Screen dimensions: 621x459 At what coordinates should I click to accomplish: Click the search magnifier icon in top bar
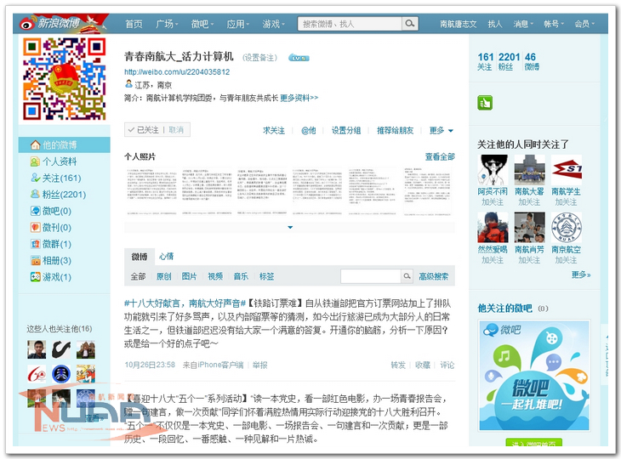pyautogui.click(x=410, y=24)
